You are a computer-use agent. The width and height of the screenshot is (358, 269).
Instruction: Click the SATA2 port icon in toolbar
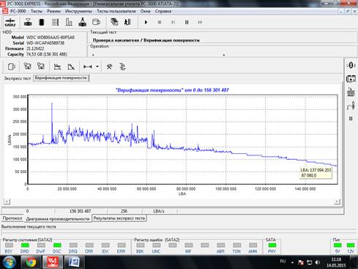(x=10, y=22)
